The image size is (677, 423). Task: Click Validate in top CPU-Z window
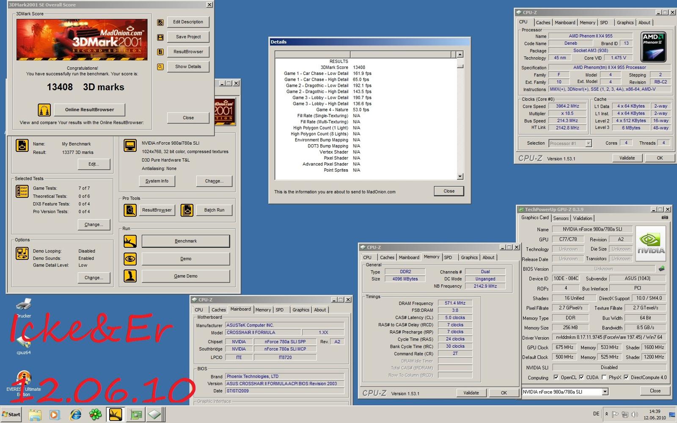[627, 158]
